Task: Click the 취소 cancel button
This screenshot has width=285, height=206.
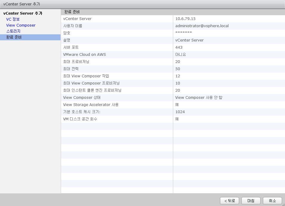Action: pyautogui.click(x=272, y=201)
